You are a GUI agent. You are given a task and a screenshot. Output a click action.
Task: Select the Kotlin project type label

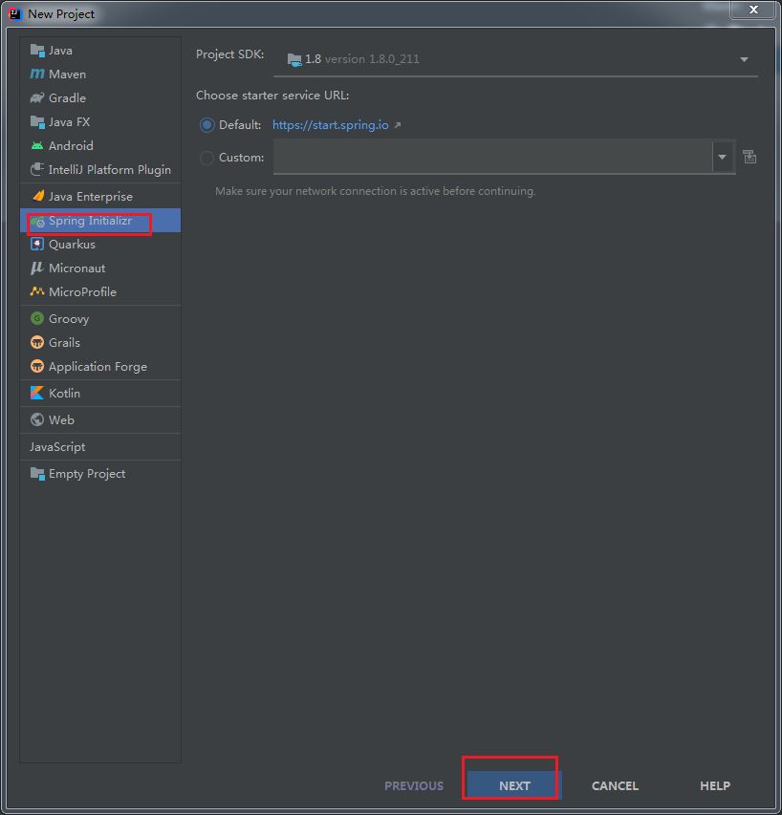[x=64, y=394]
